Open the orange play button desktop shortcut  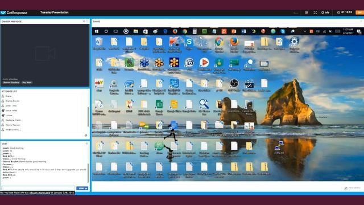(204, 64)
